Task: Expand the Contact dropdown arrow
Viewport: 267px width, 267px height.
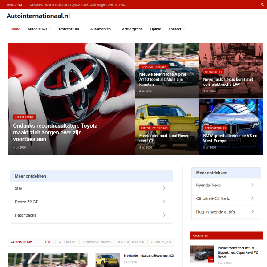Action: point(184,29)
